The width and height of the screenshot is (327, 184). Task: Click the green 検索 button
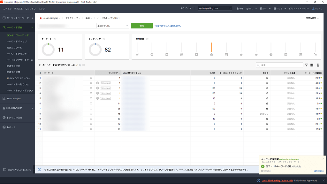point(141,26)
